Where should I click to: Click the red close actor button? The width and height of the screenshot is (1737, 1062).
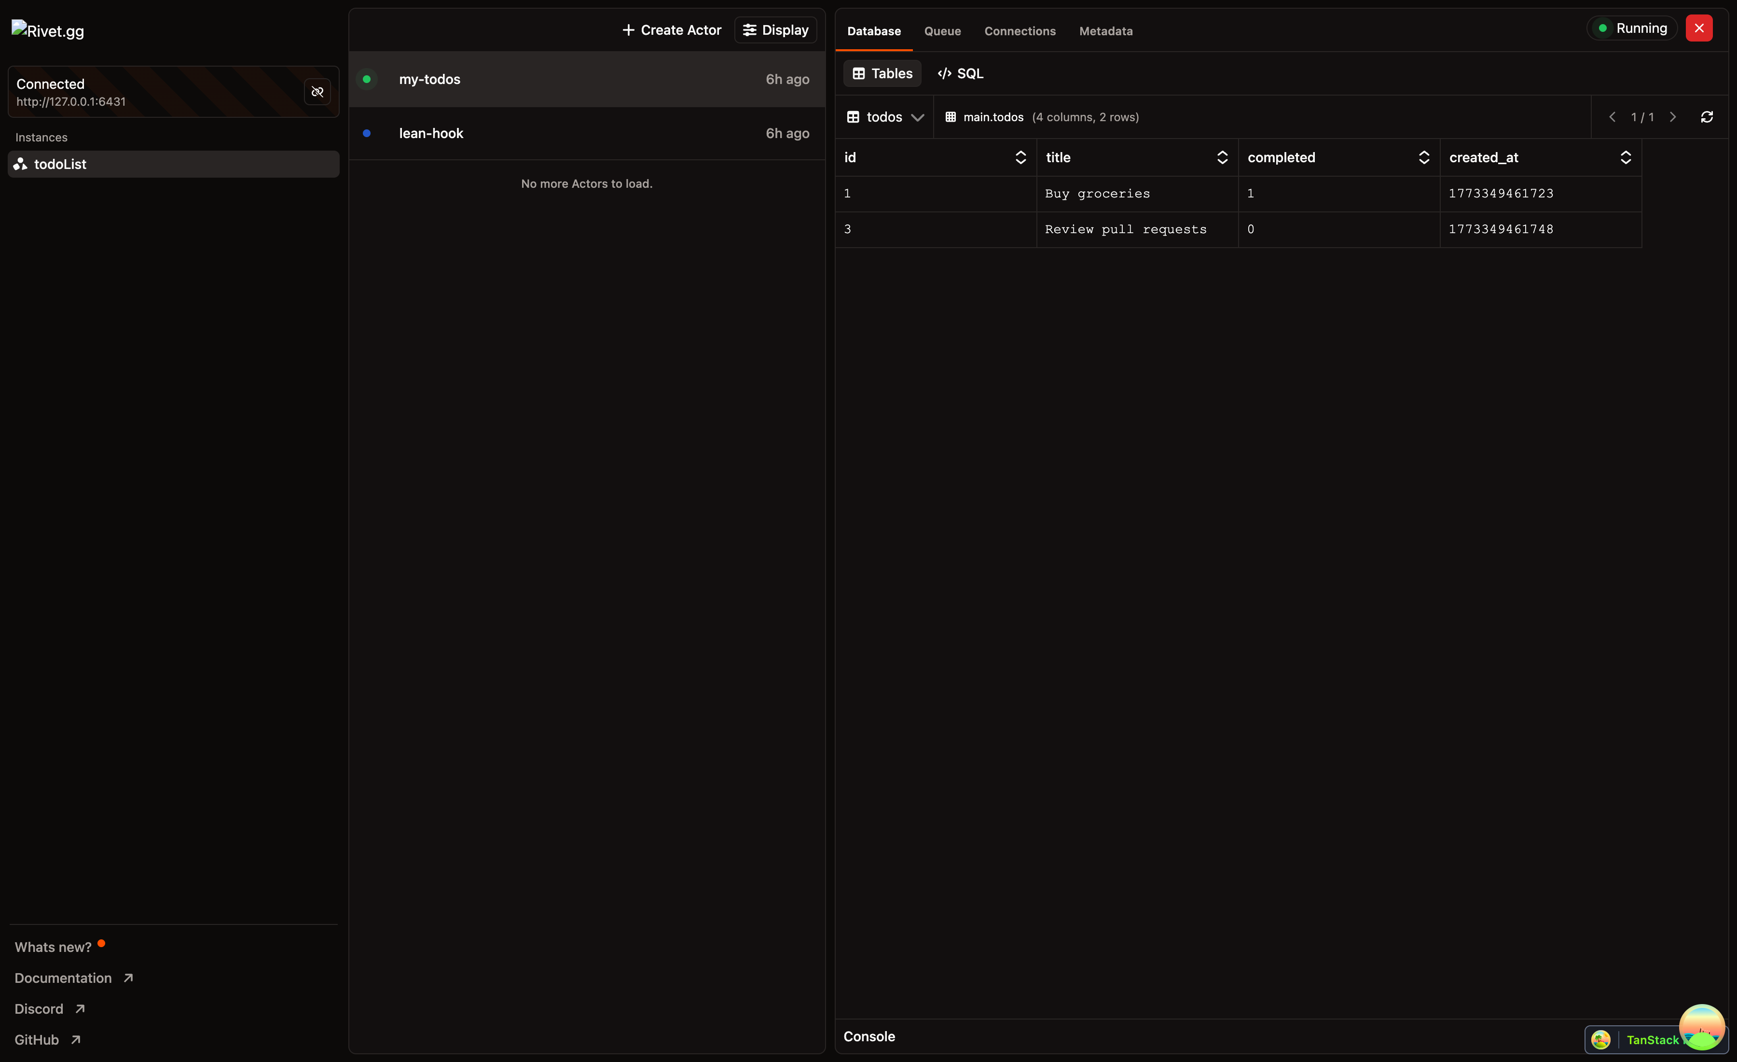[x=1698, y=28]
